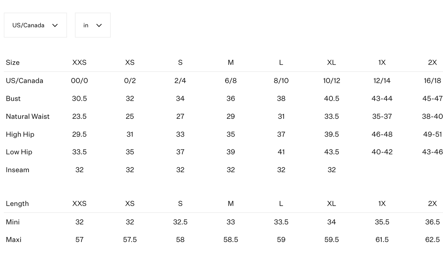Open the 'in' unit dropdown
This screenshot has height=254, width=443.
click(x=93, y=25)
